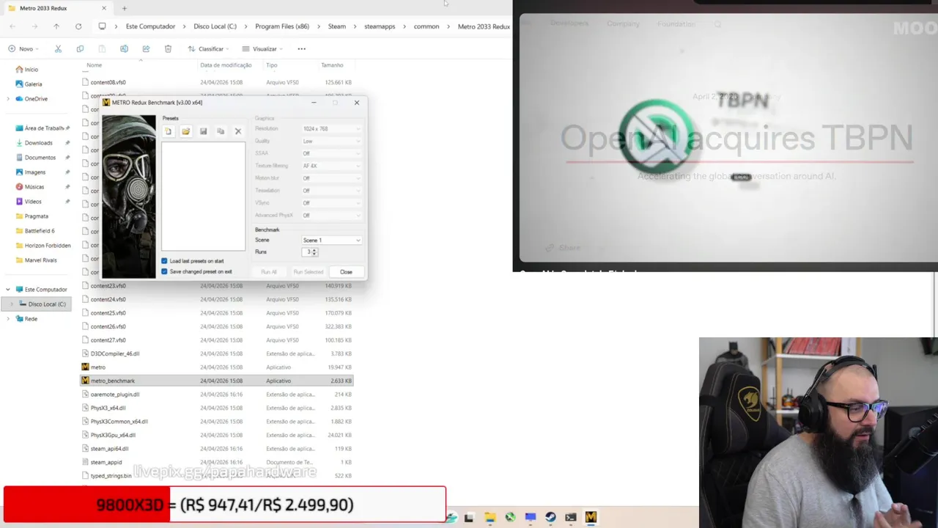Screen dimensions: 938x528
Task: Delete preset with the X icon
Action: pyautogui.click(x=238, y=131)
